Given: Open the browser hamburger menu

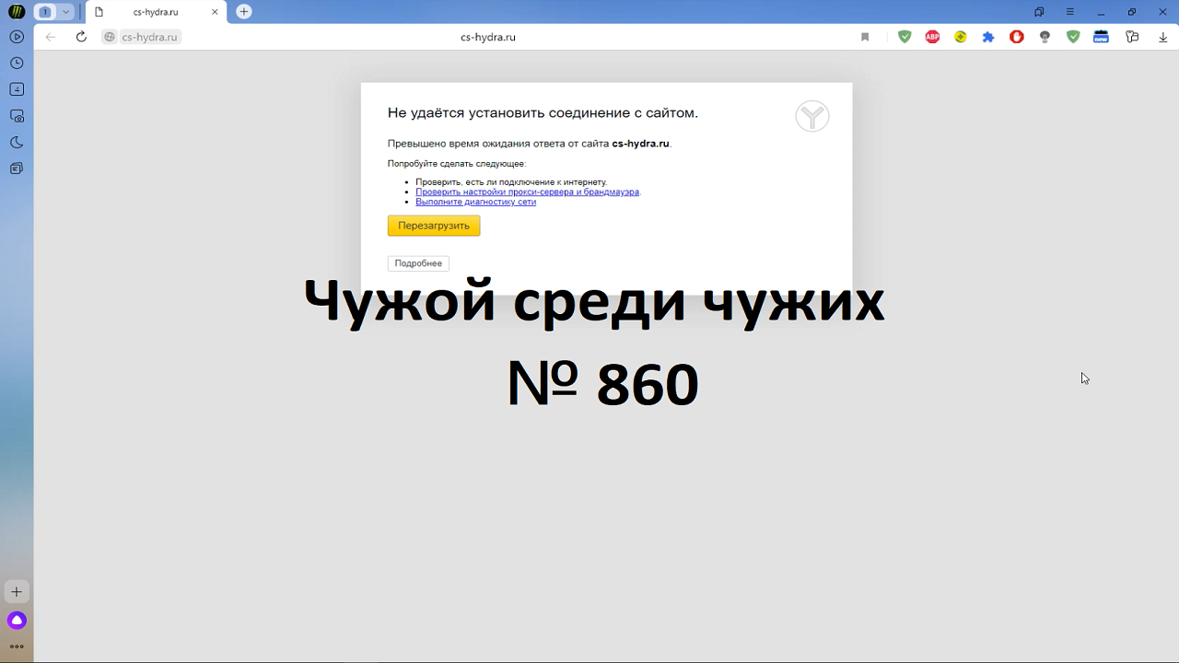Looking at the screenshot, I should click(x=1069, y=12).
